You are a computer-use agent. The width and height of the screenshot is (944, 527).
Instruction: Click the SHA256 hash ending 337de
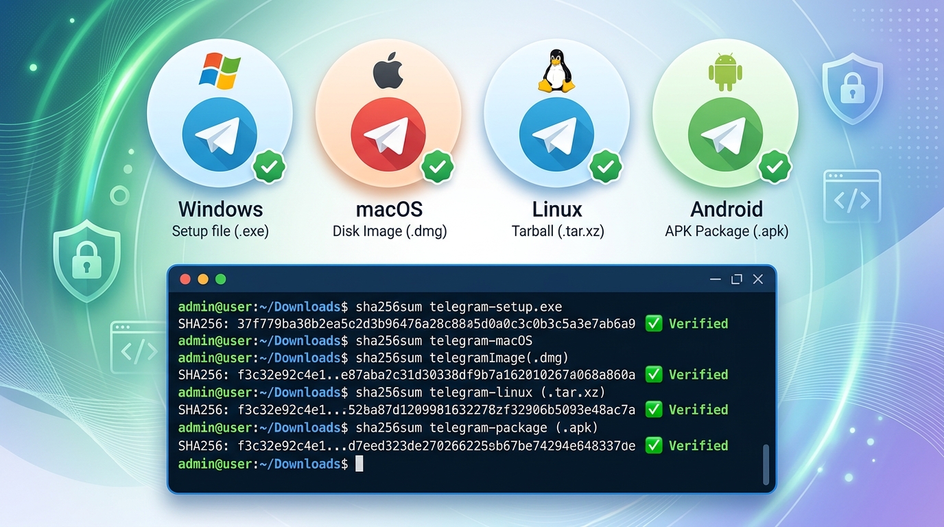click(436, 445)
